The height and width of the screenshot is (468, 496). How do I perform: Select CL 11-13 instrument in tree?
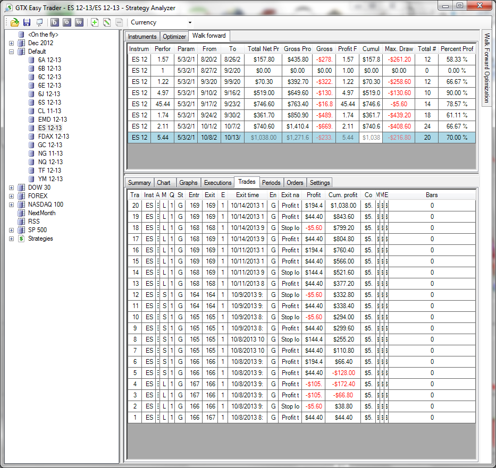coord(49,111)
